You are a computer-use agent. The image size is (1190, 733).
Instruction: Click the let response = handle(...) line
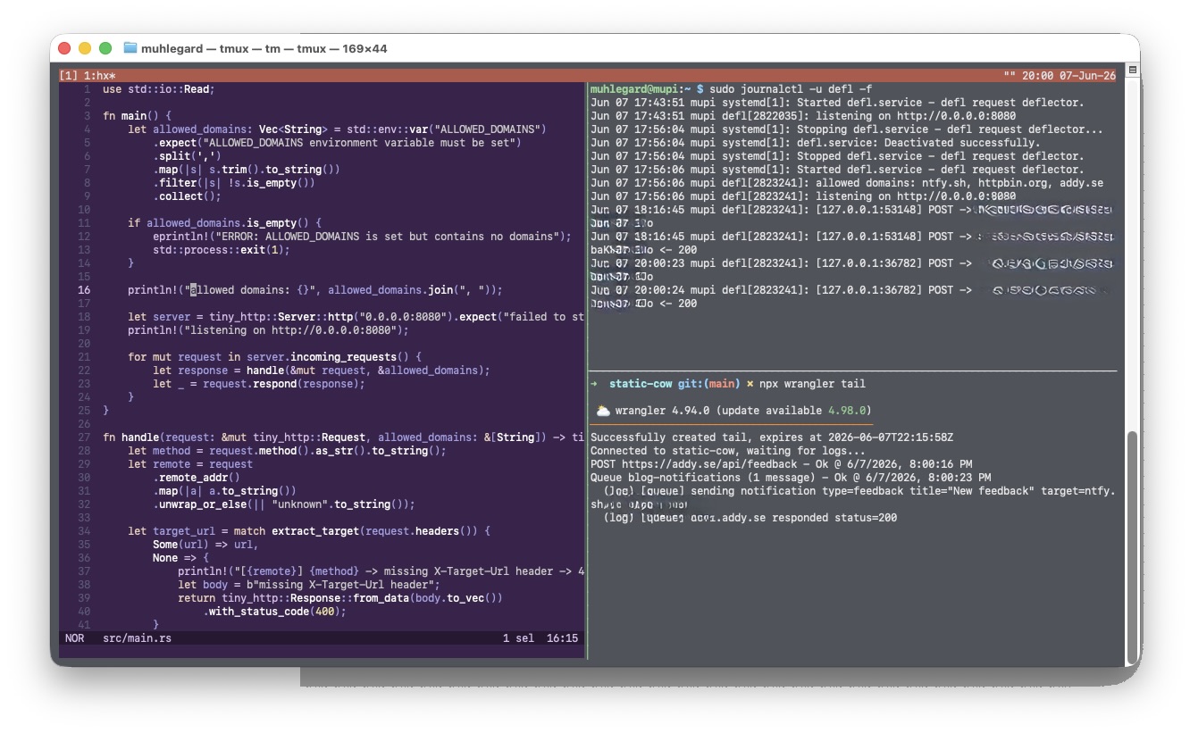(x=322, y=371)
